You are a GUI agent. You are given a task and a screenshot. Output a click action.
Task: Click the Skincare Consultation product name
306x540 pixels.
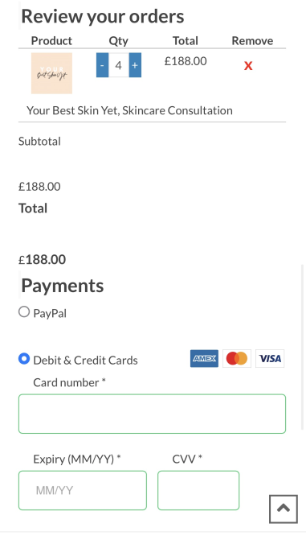coord(129,110)
